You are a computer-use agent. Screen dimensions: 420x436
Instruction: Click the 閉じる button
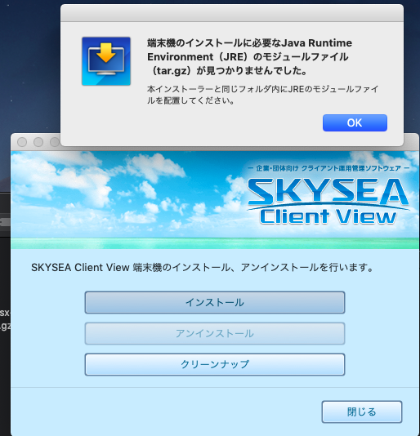(x=362, y=412)
